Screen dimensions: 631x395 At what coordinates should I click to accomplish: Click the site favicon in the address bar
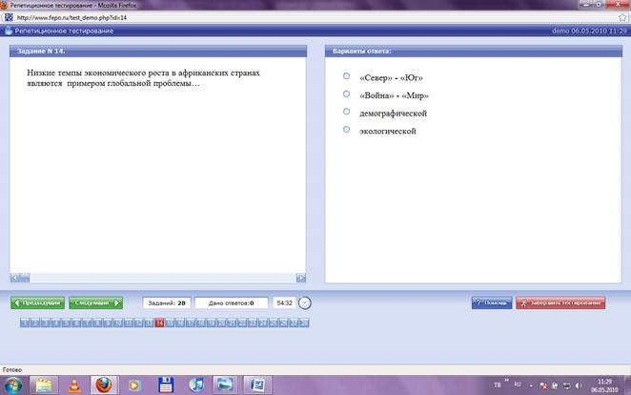click(x=9, y=17)
